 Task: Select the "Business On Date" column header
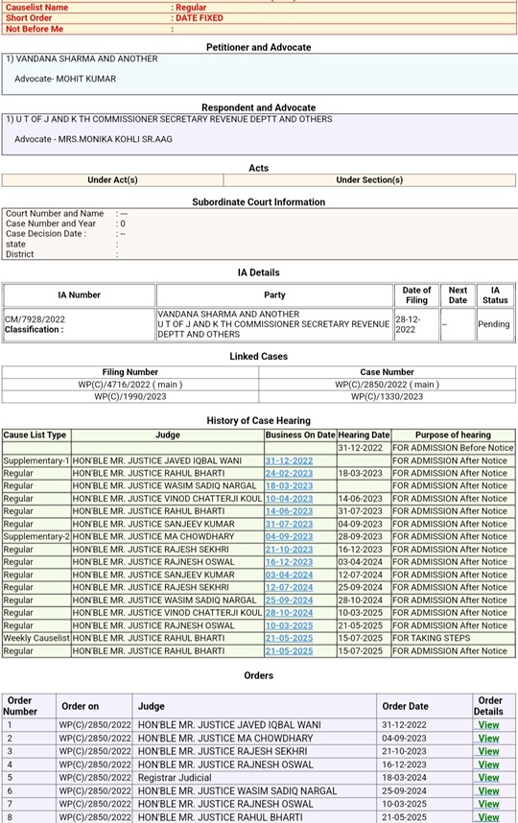click(300, 435)
